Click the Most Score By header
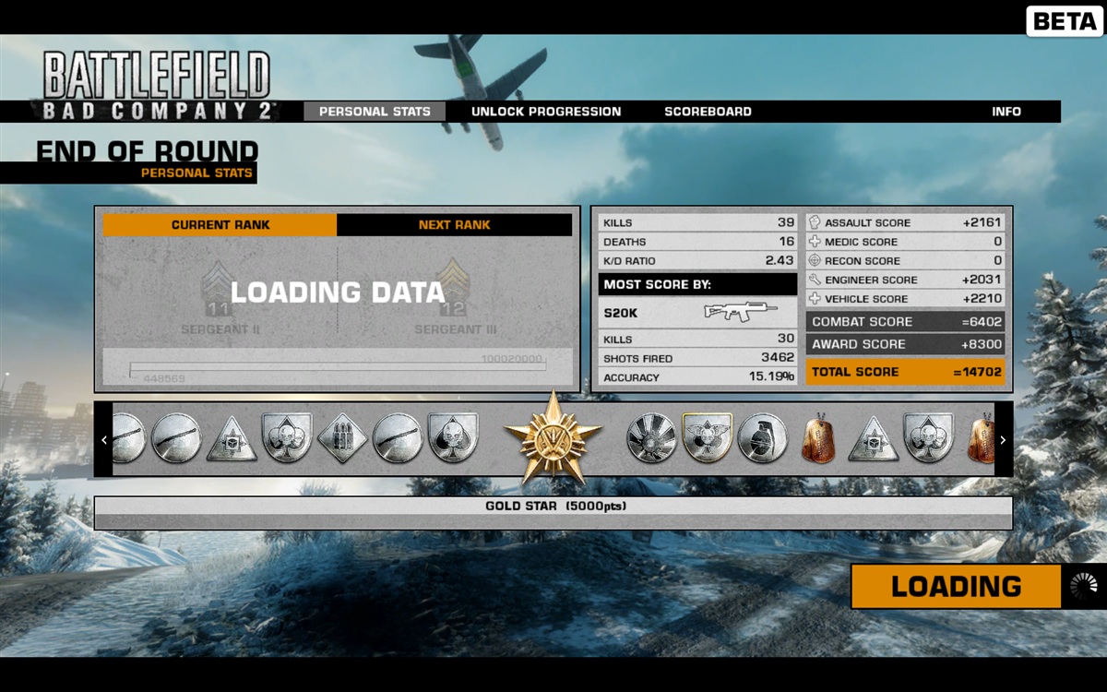The image size is (1107, 692). [x=698, y=284]
